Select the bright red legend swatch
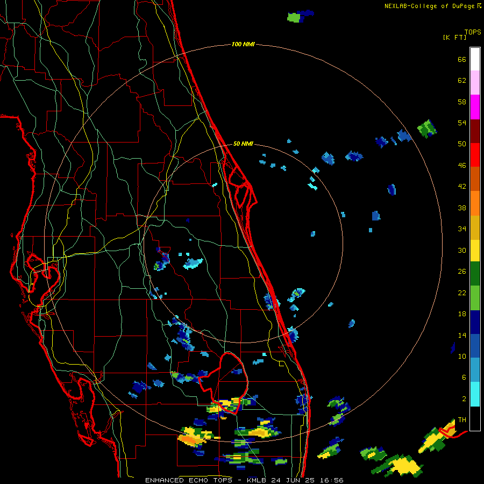484x484 pixels. (475, 155)
